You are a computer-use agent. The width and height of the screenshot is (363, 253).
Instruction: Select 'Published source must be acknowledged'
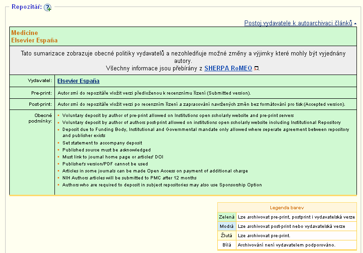107,150
